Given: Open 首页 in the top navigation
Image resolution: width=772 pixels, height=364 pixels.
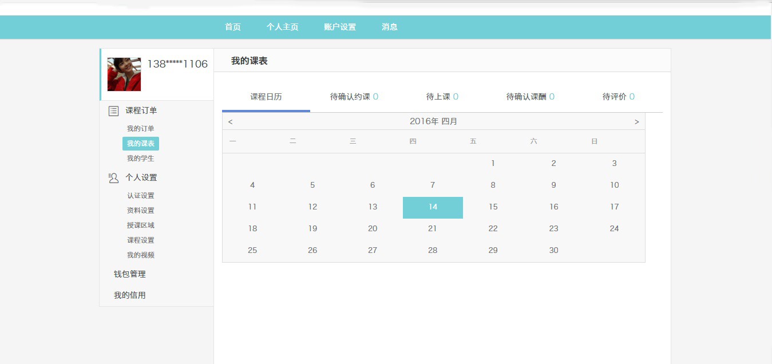Looking at the screenshot, I should click(232, 27).
